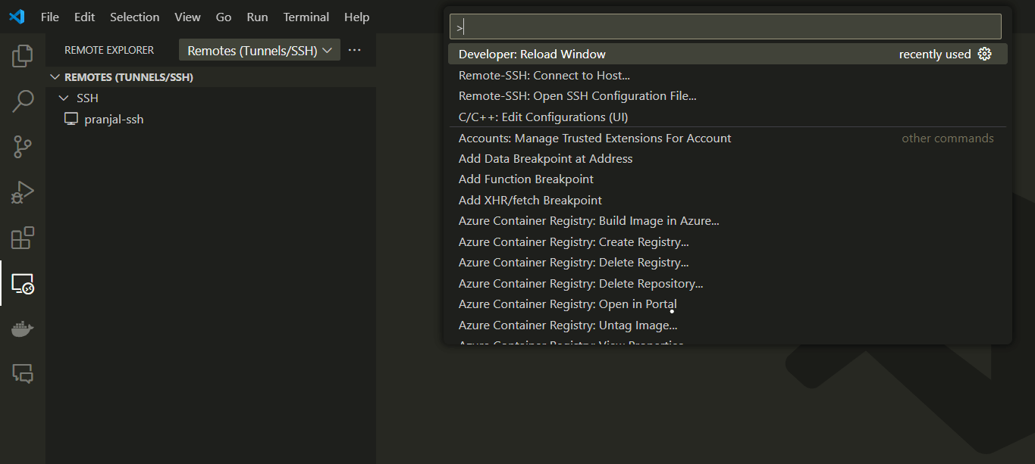
Task: Collapse the REMOTES (TUNNELS/SSH) section
Action: pos(55,77)
